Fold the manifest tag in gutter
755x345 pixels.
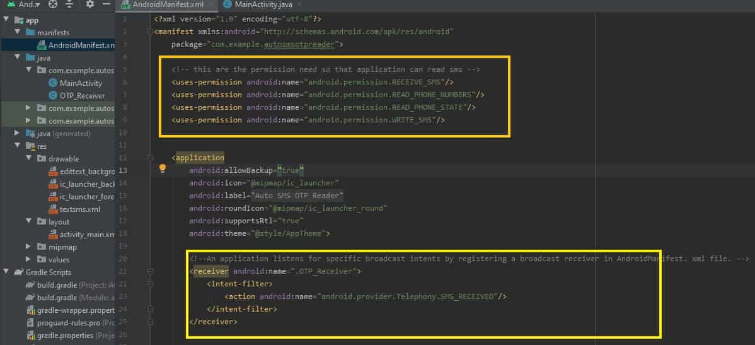pos(151,32)
